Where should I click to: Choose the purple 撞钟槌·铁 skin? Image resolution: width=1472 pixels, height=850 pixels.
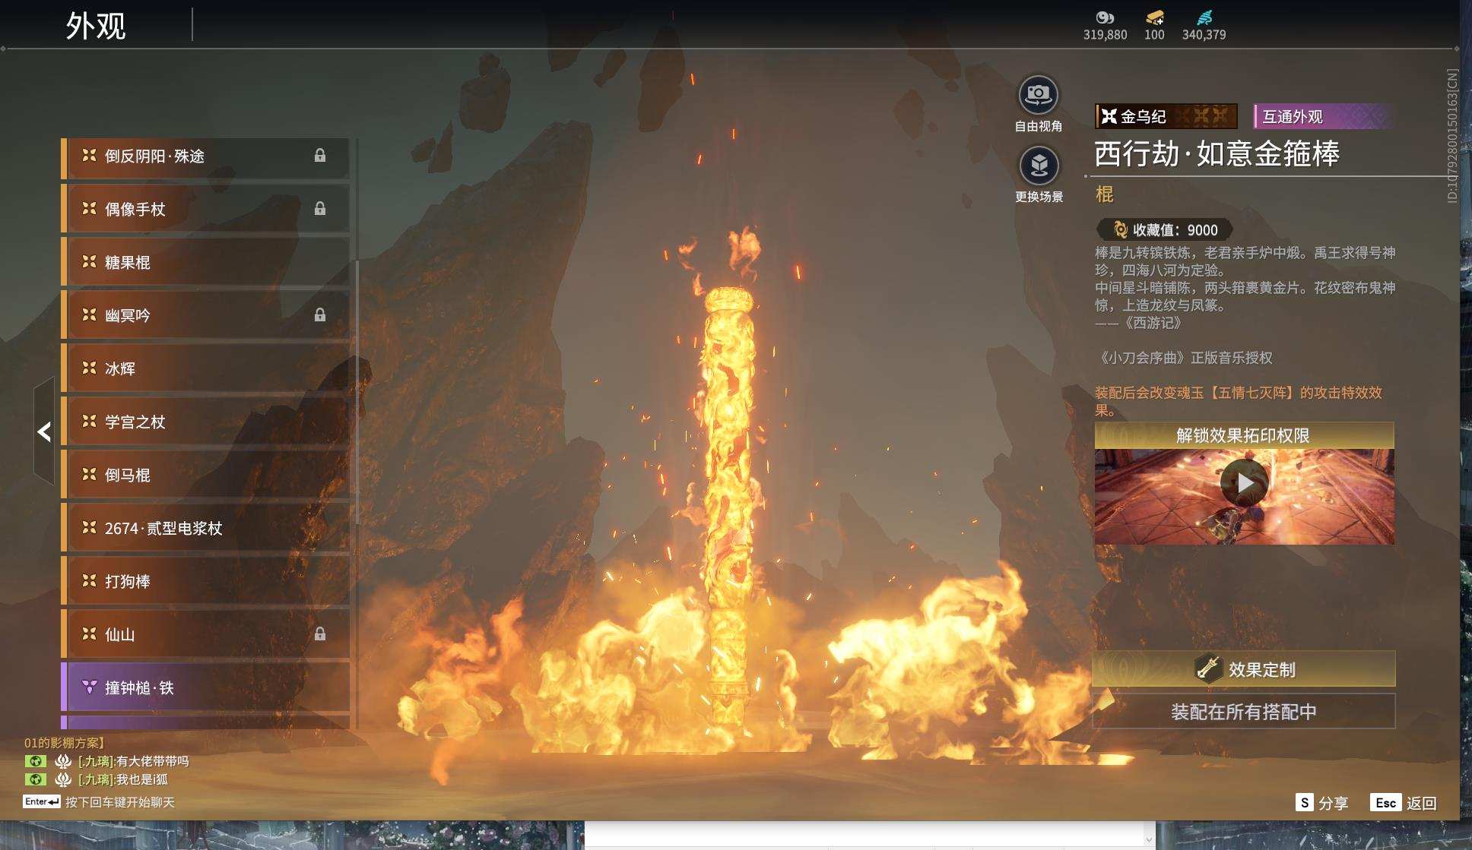[x=205, y=687]
